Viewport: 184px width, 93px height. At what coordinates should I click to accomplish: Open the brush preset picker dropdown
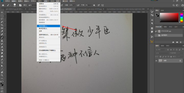tap(17, 5)
